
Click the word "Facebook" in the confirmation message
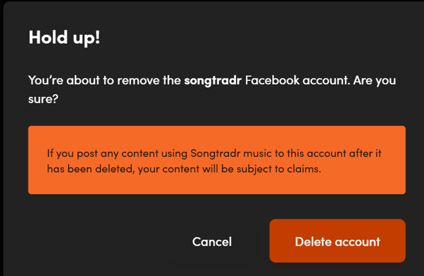click(271, 80)
